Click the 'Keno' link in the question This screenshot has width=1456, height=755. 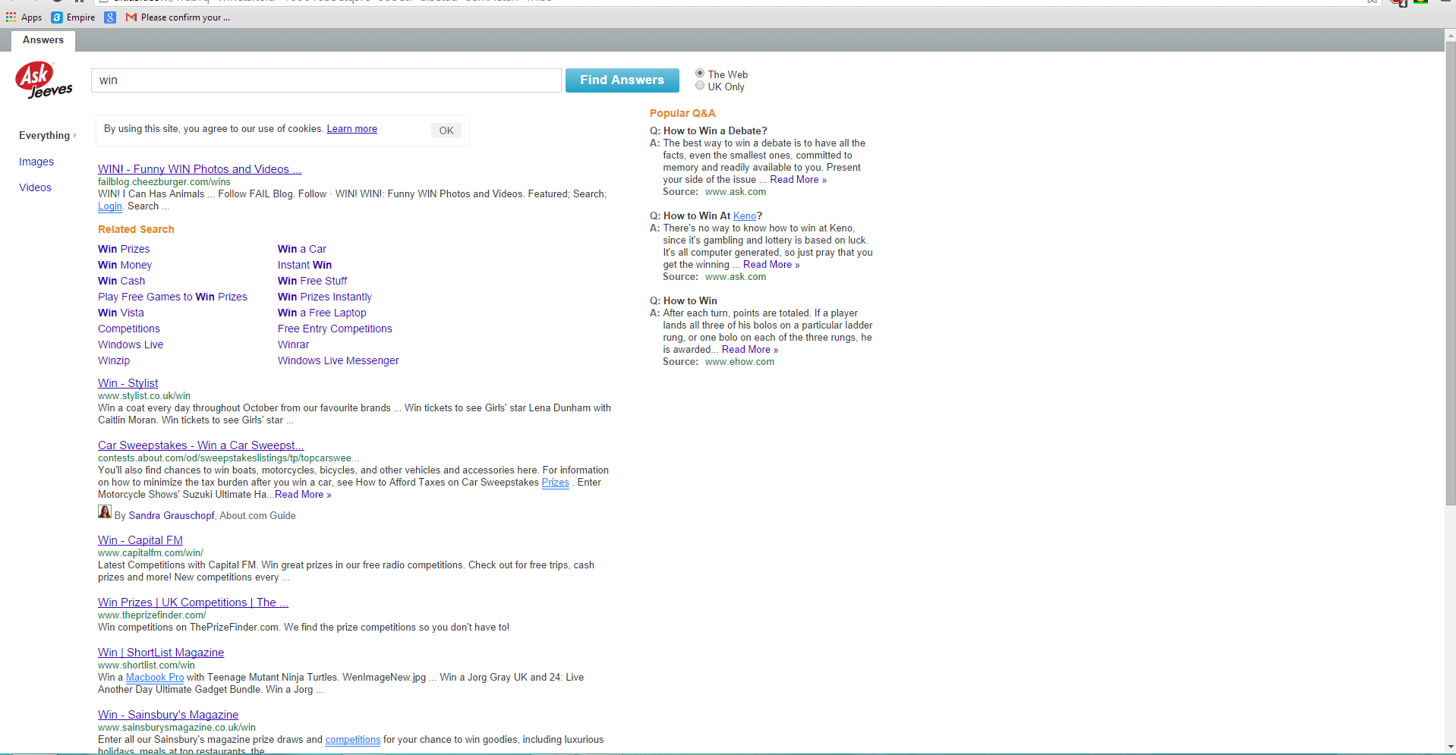click(745, 216)
